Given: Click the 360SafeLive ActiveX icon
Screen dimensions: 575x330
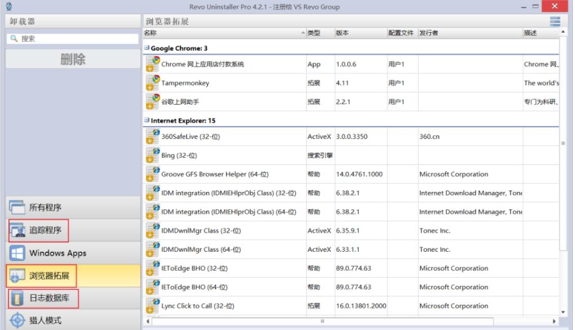Looking at the screenshot, I should click(152, 136).
